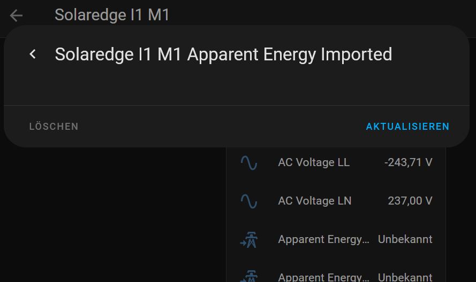This screenshot has height=282, width=476.
Task: Click the bottom-most Unbekannt state value
Action: point(405,277)
